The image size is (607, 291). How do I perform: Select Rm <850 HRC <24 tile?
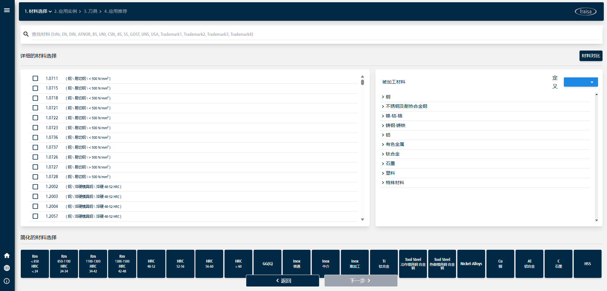click(x=35, y=264)
